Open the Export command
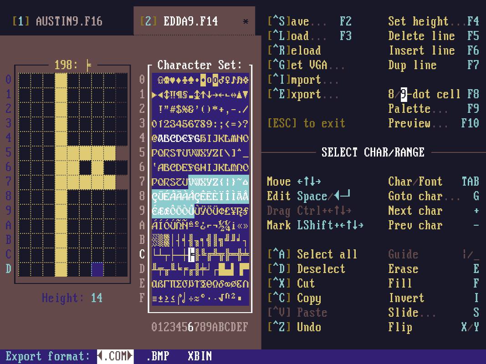The image size is (486, 364). click(303, 94)
